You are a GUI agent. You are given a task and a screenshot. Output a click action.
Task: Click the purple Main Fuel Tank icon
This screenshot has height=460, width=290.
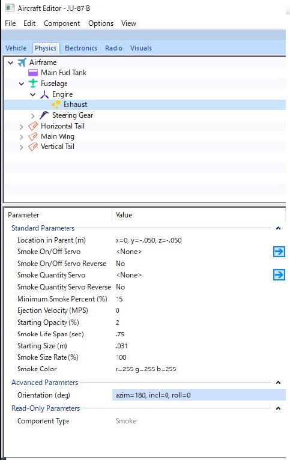pyautogui.click(x=33, y=73)
